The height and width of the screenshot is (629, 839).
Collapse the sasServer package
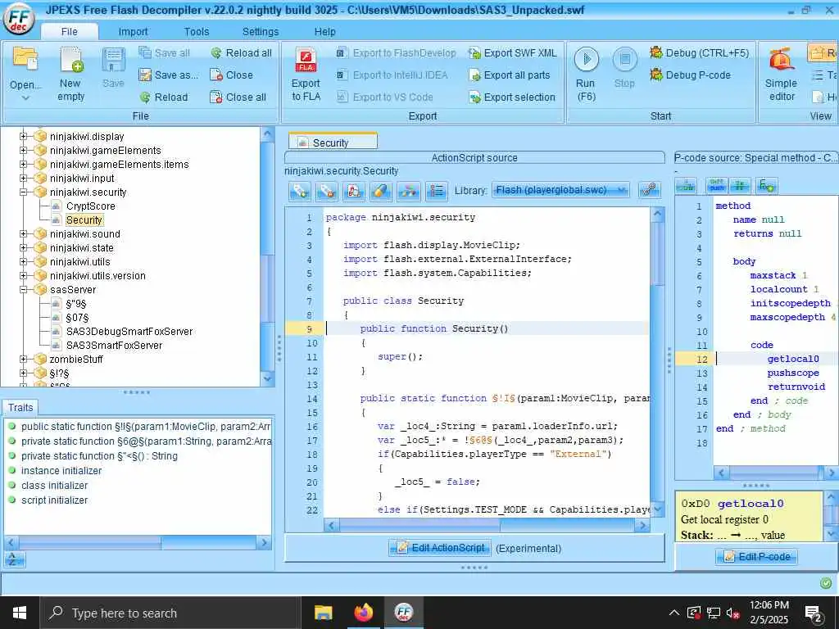23,289
